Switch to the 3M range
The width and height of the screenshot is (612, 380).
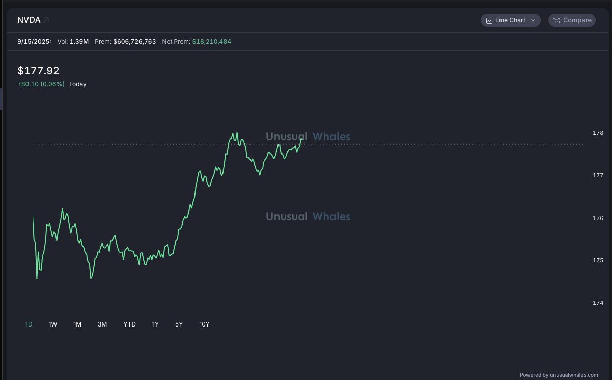pos(102,324)
